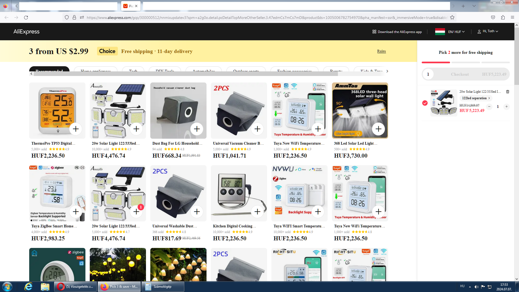Select the Automobiles category tab
The image size is (519, 292).
click(204, 70)
